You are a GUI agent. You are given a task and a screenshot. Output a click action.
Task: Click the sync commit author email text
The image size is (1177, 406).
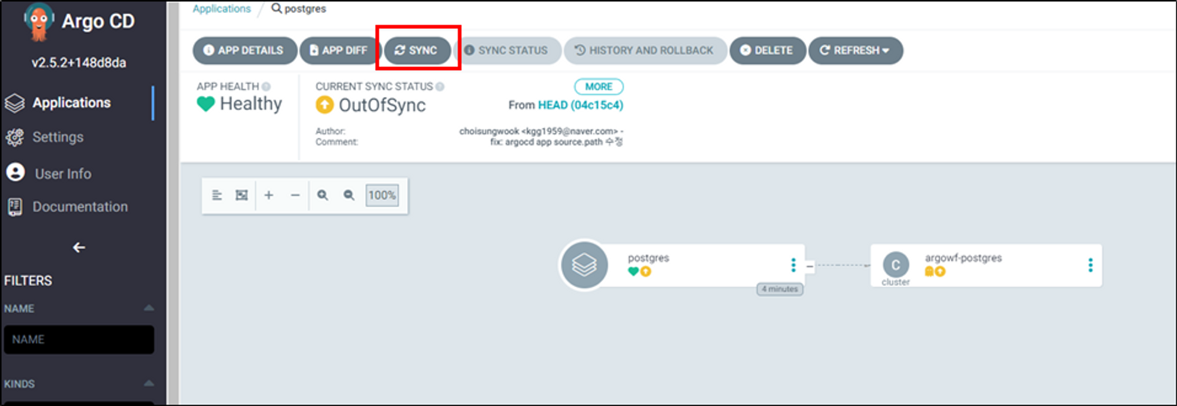(570, 131)
